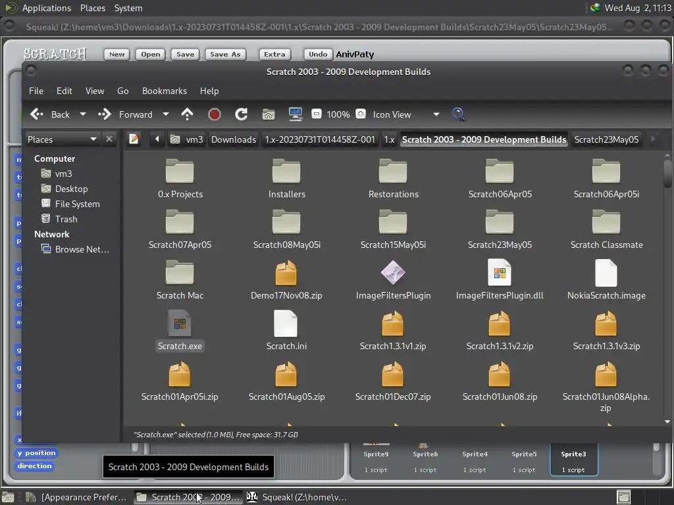674x505 pixels.
Task: Click the Stop loading icon
Action: click(214, 114)
